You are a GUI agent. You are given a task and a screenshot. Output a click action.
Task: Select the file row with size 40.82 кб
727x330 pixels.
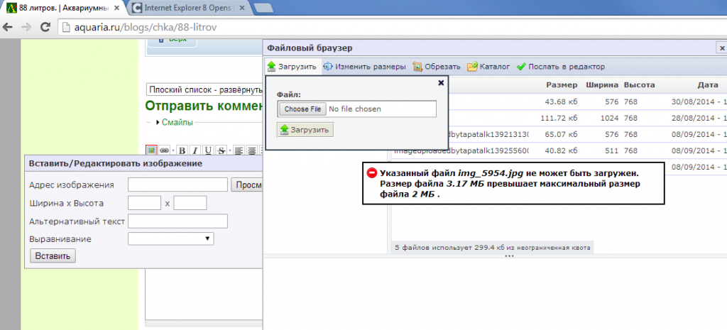pyautogui.click(x=559, y=150)
